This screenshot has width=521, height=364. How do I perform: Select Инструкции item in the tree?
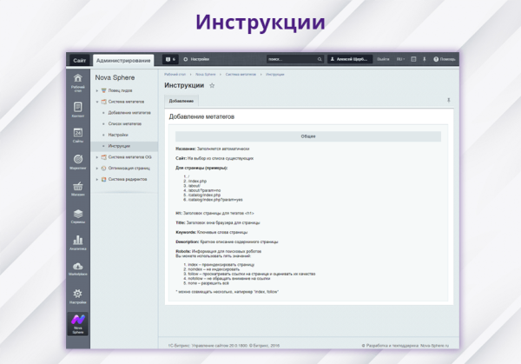tap(119, 146)
